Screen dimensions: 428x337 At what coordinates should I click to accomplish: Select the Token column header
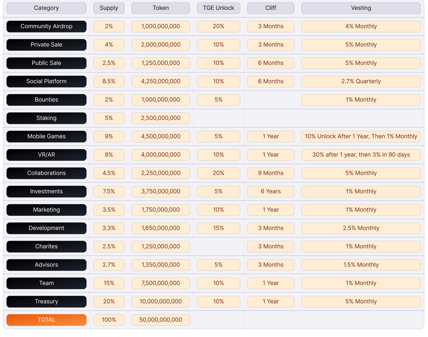(160, 8)
